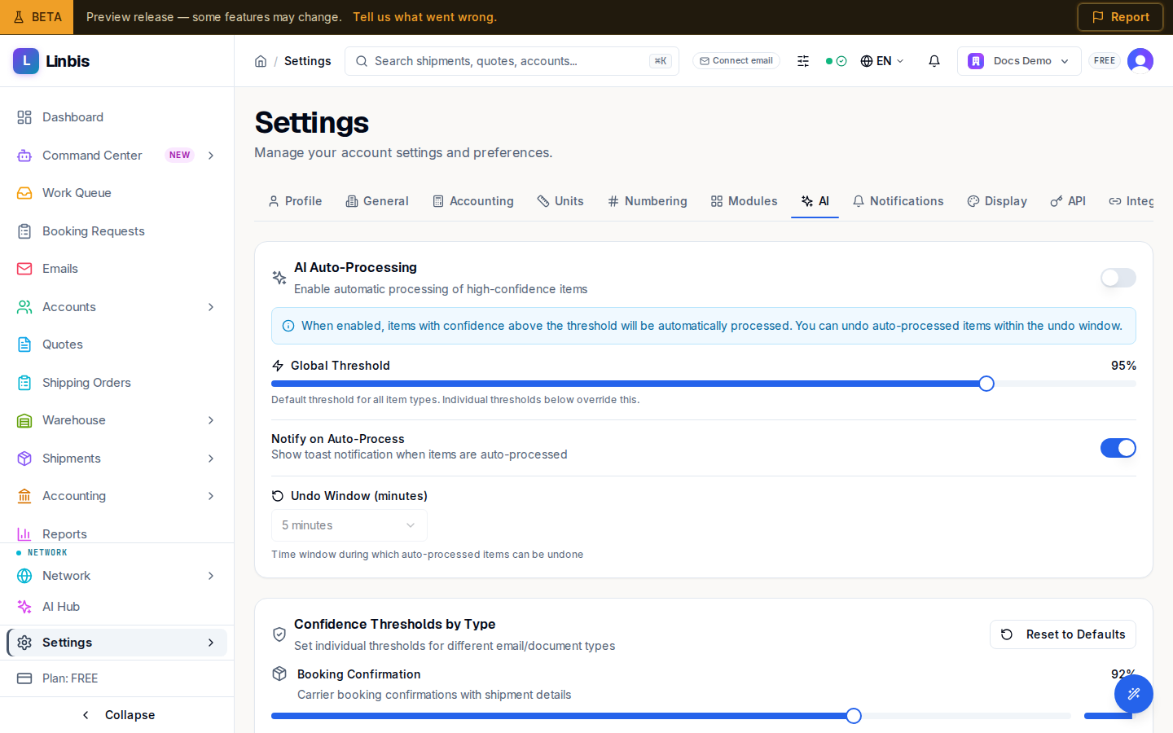Open the Numbering settings tab
Image resolution: width=1173 pixels, height=733 pixels.
click(648, 201)
